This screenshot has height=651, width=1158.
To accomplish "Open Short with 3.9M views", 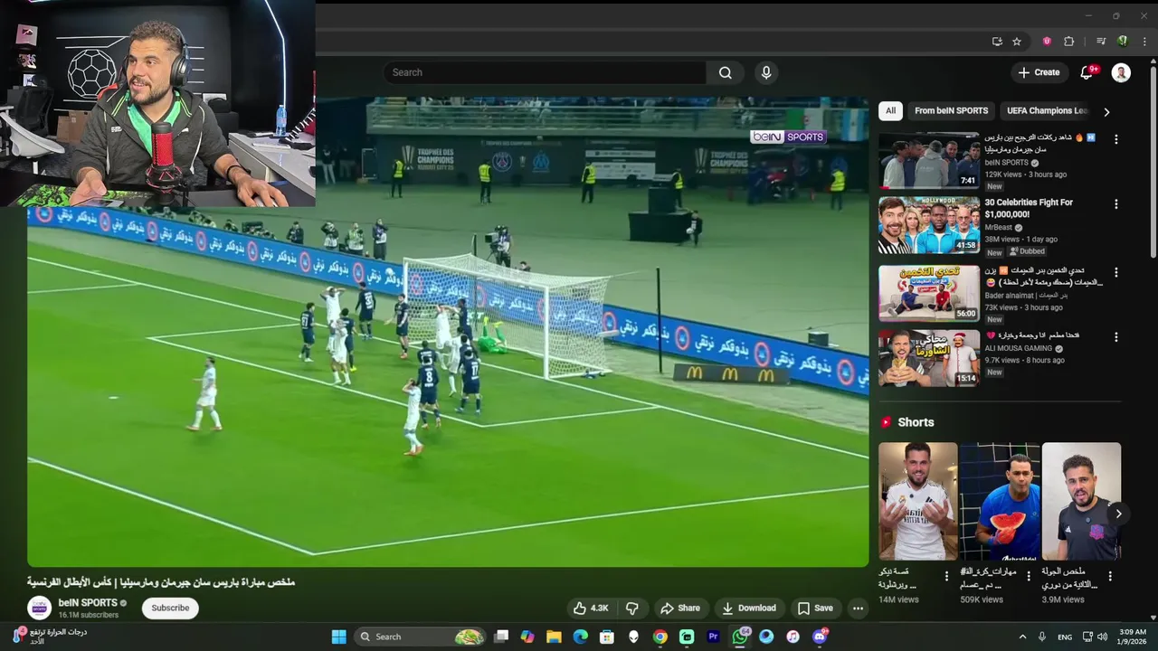I will [x=1081, y=501].
